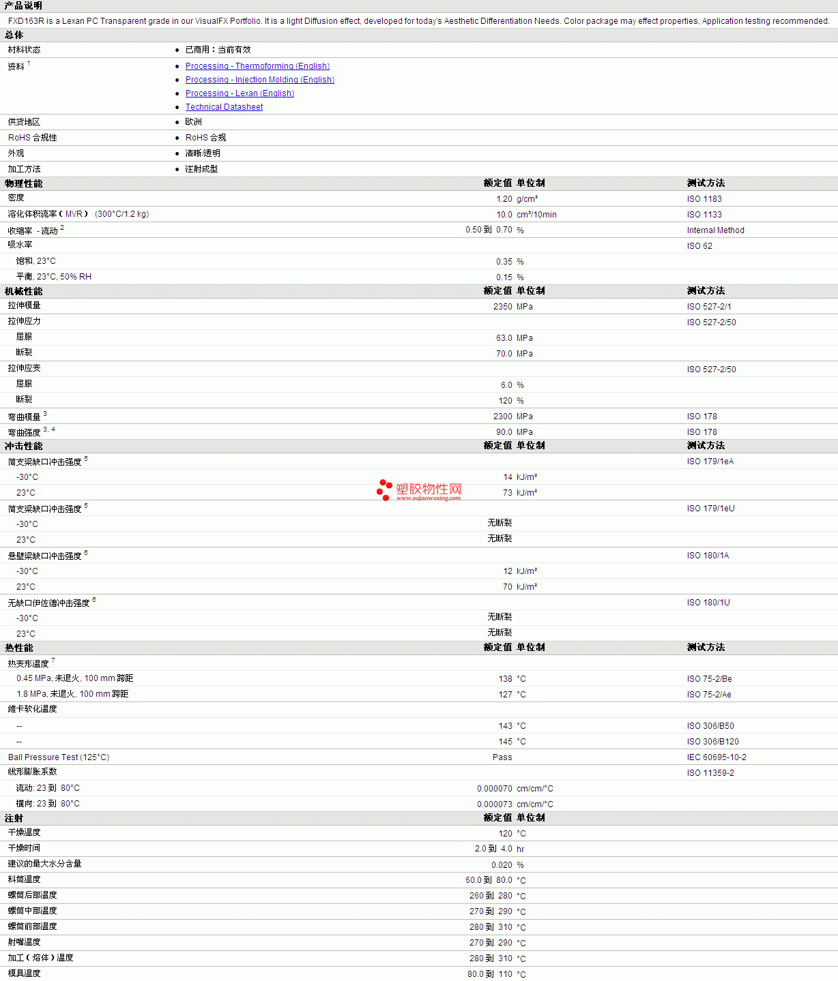Select the ISO 11359-2 test method

point(710,773)
